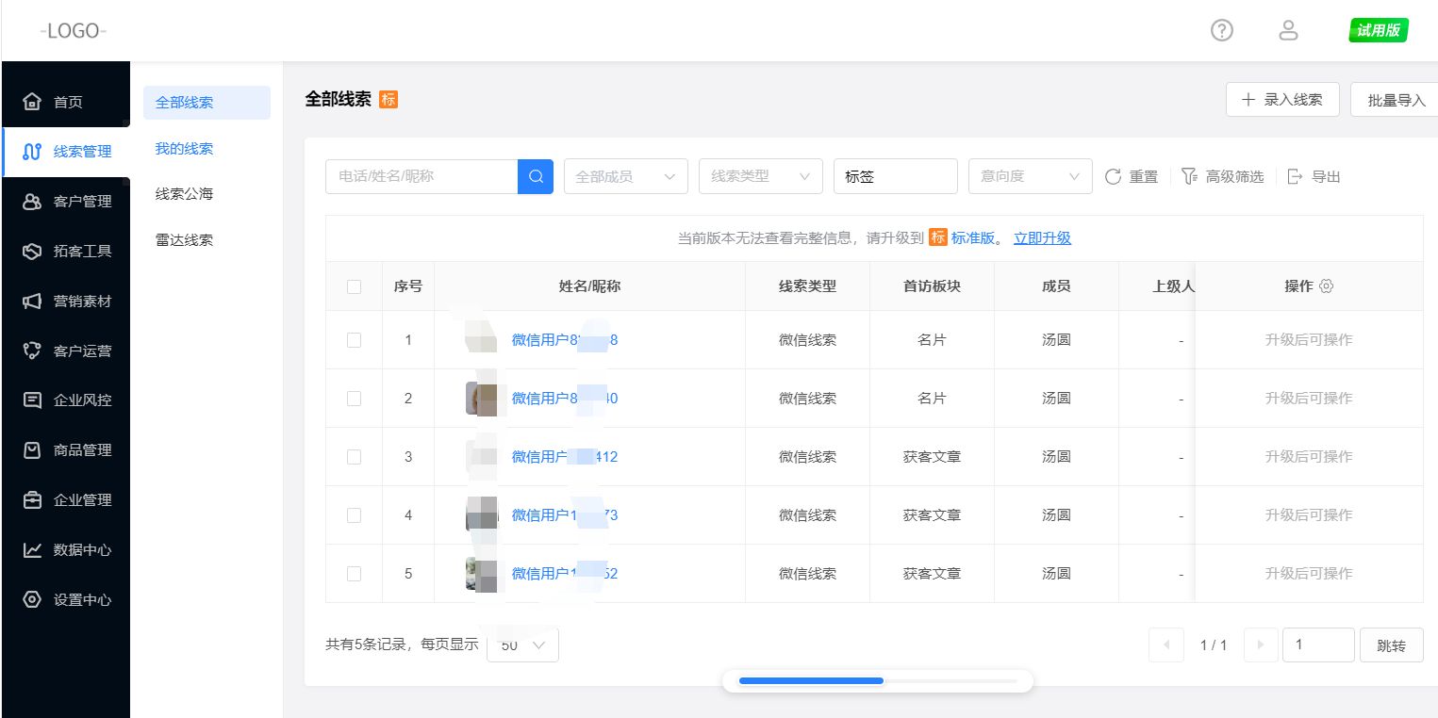
Task: Open the 线索类型 dropdown
Action: pos(761,176)
